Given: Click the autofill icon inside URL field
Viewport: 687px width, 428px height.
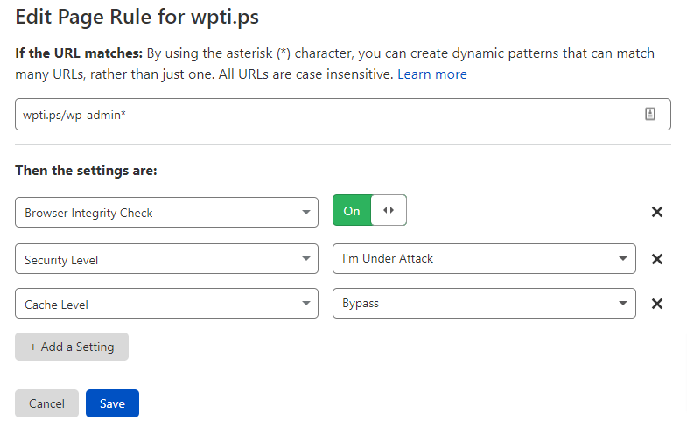Looking at the screenshot, I should point(649,114).
